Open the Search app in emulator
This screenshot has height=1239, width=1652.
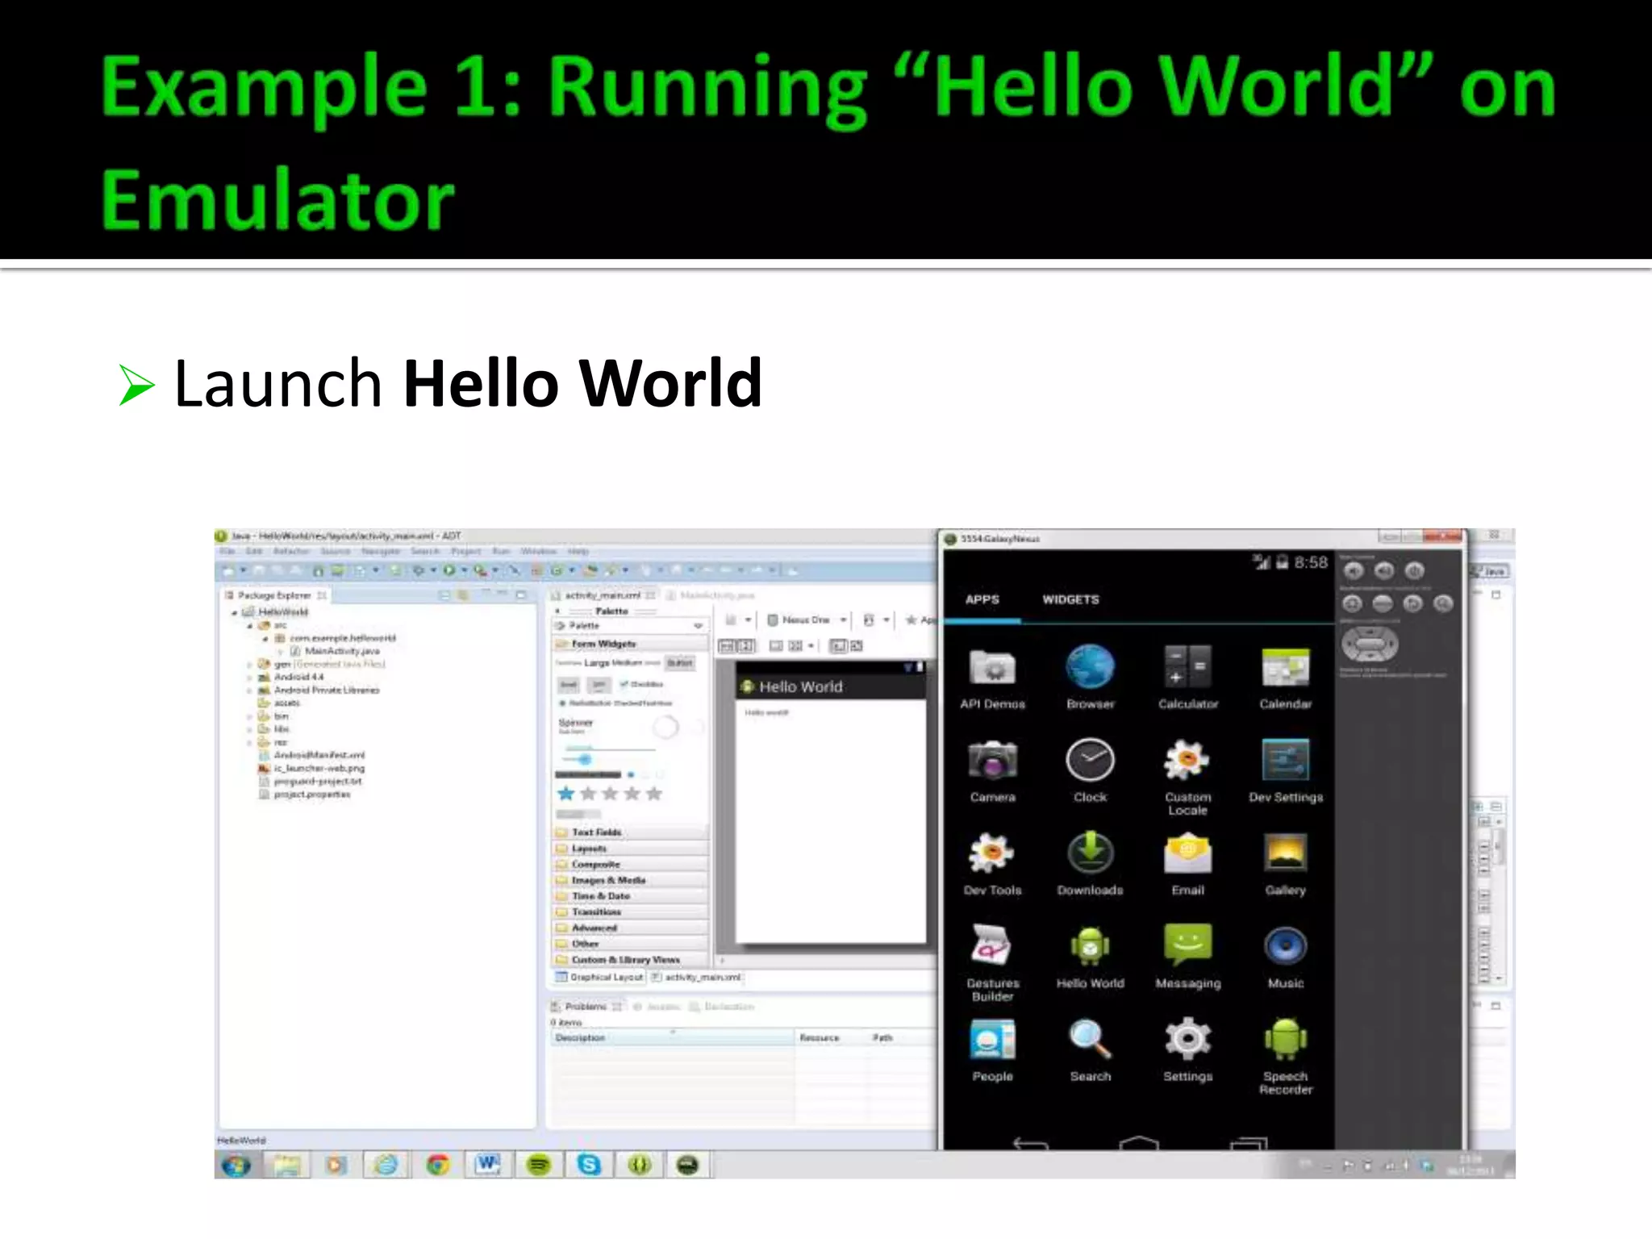1090,1050
